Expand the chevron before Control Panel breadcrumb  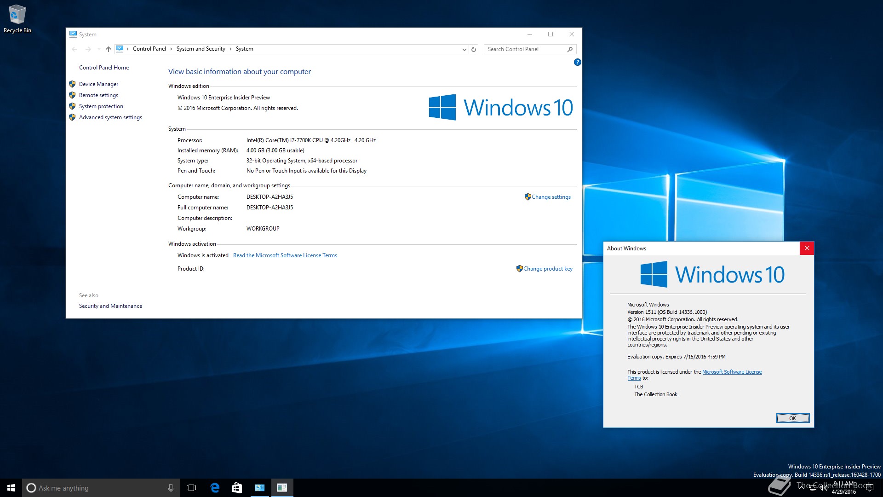click(x=127, y=49)
